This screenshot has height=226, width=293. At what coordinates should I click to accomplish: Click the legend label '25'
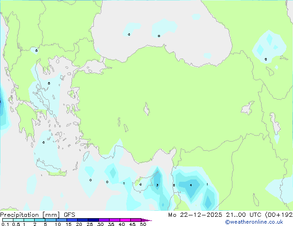[90, 224]
